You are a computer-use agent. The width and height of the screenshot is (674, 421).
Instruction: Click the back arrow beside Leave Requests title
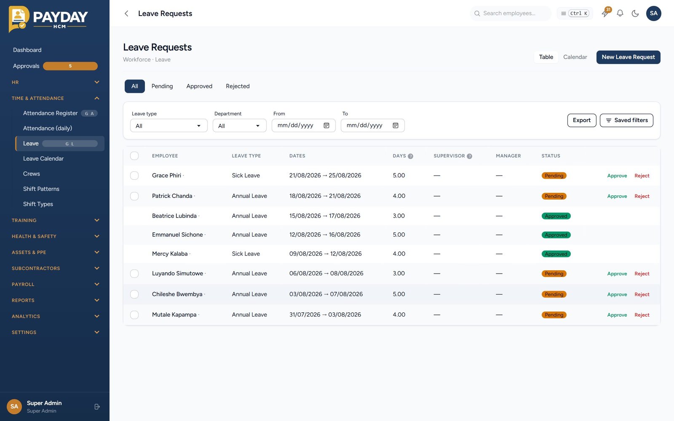[x=126, y=13]
